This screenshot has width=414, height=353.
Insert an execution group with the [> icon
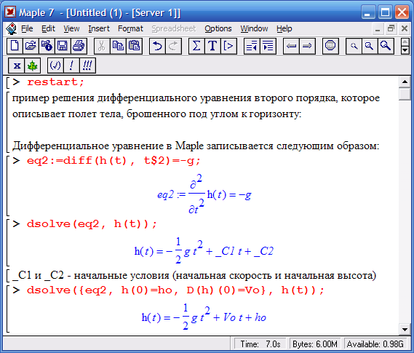coord(228,46)
